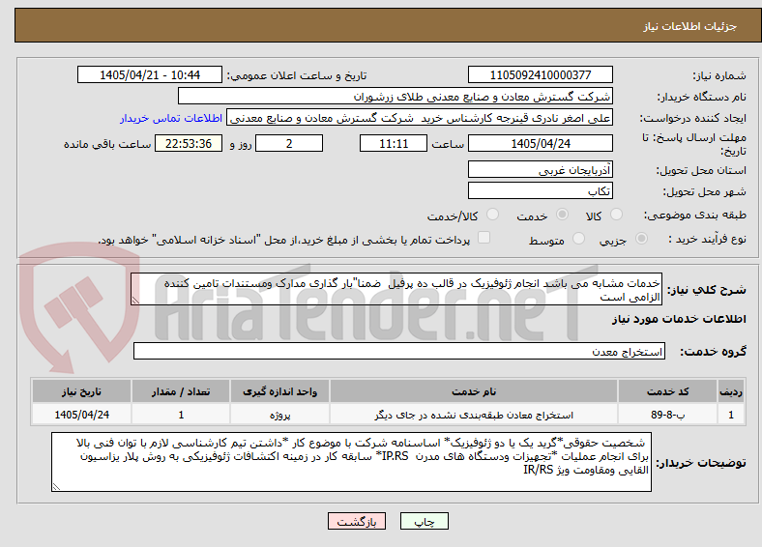Click the city field تکاب
Image resolution: width=762 pixels, height=547 pixels.
coord(540,190)
